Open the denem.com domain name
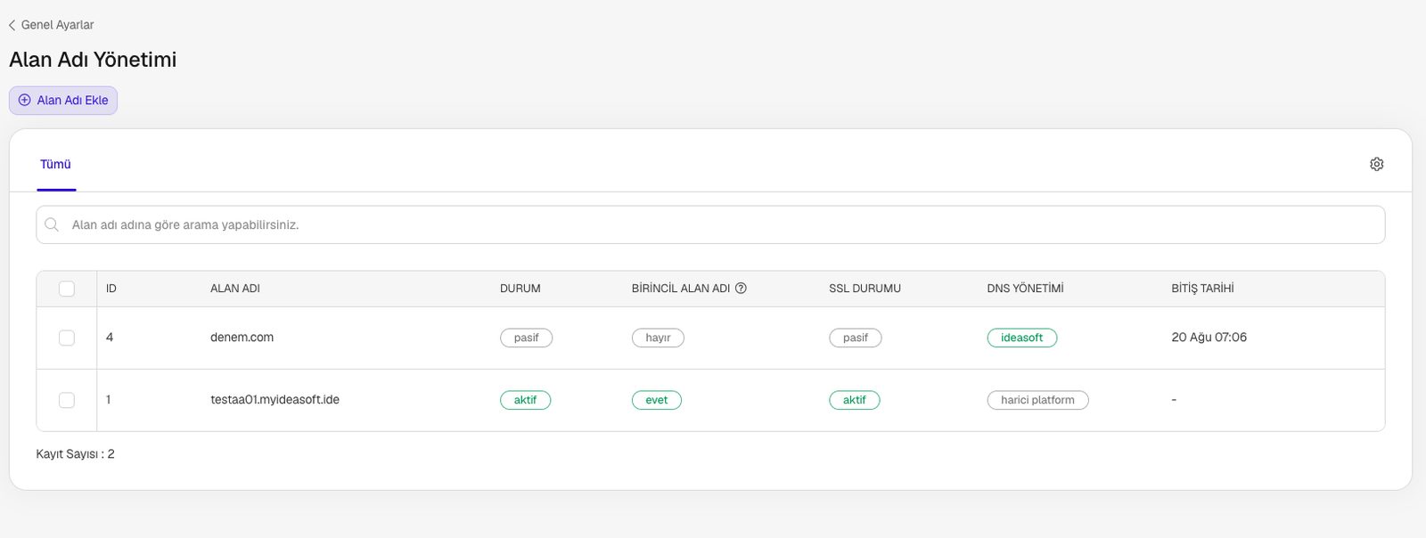Image resolution: width=1426 pixels, height=538 pixels. tap(242, 338)
